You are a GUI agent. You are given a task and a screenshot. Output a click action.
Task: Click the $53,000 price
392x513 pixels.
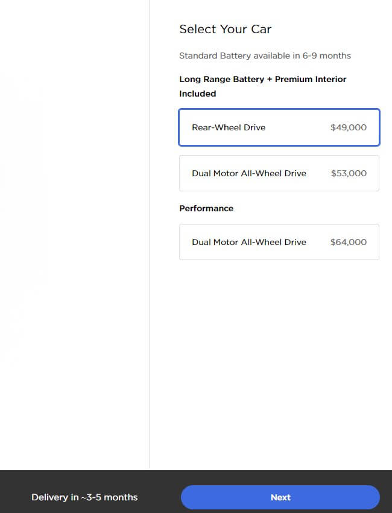point(349,173)
